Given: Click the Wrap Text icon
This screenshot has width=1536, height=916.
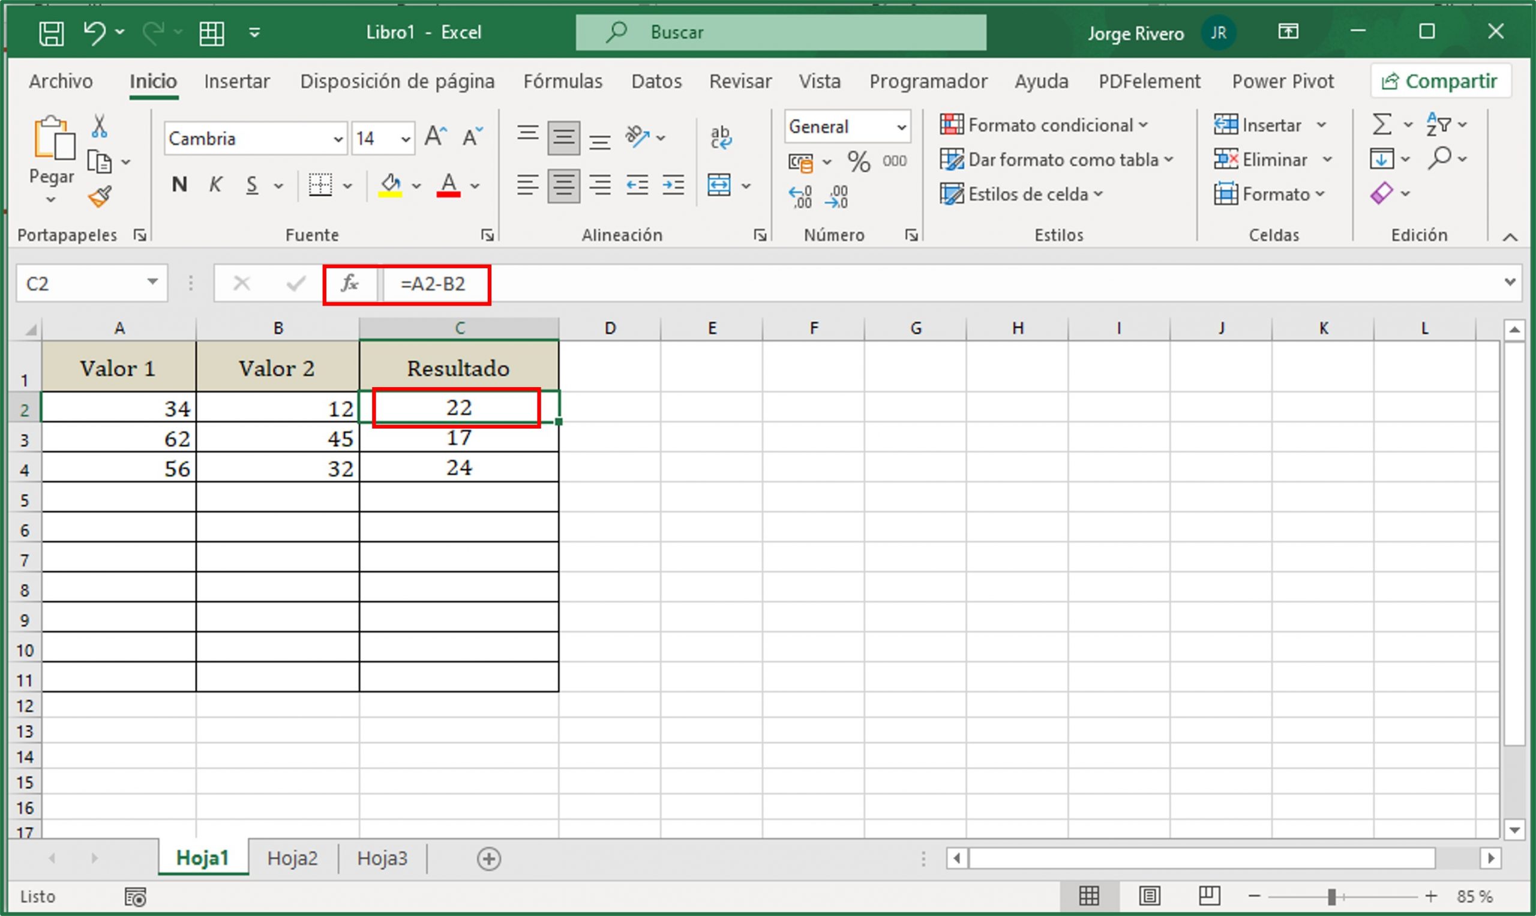Looking at the screenshot, I should click(x=720, y=137).
